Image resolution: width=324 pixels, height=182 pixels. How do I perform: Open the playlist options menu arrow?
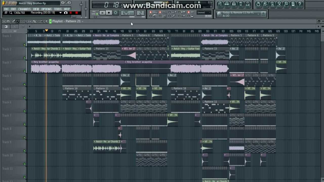[x=4, y=21]
